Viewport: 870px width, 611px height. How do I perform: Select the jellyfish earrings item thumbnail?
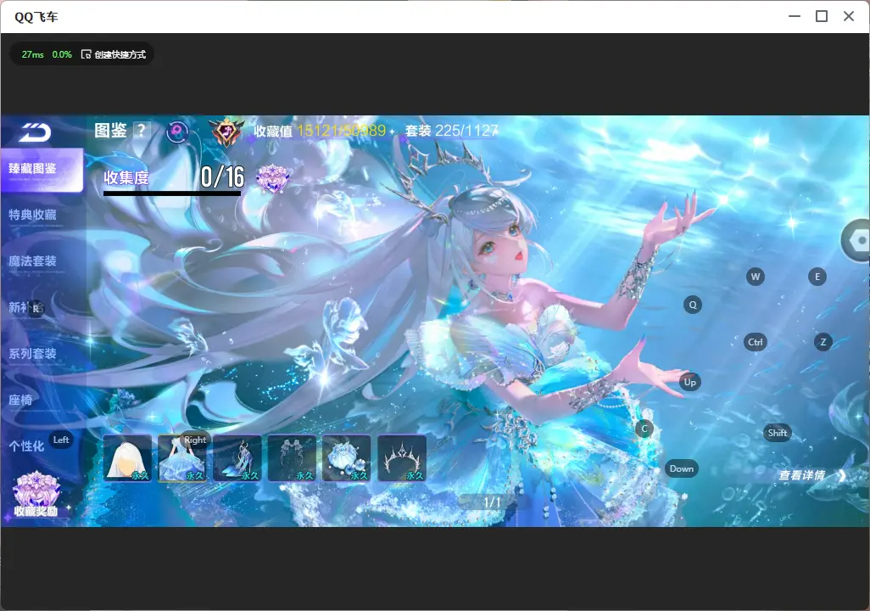tap(292, 457)
